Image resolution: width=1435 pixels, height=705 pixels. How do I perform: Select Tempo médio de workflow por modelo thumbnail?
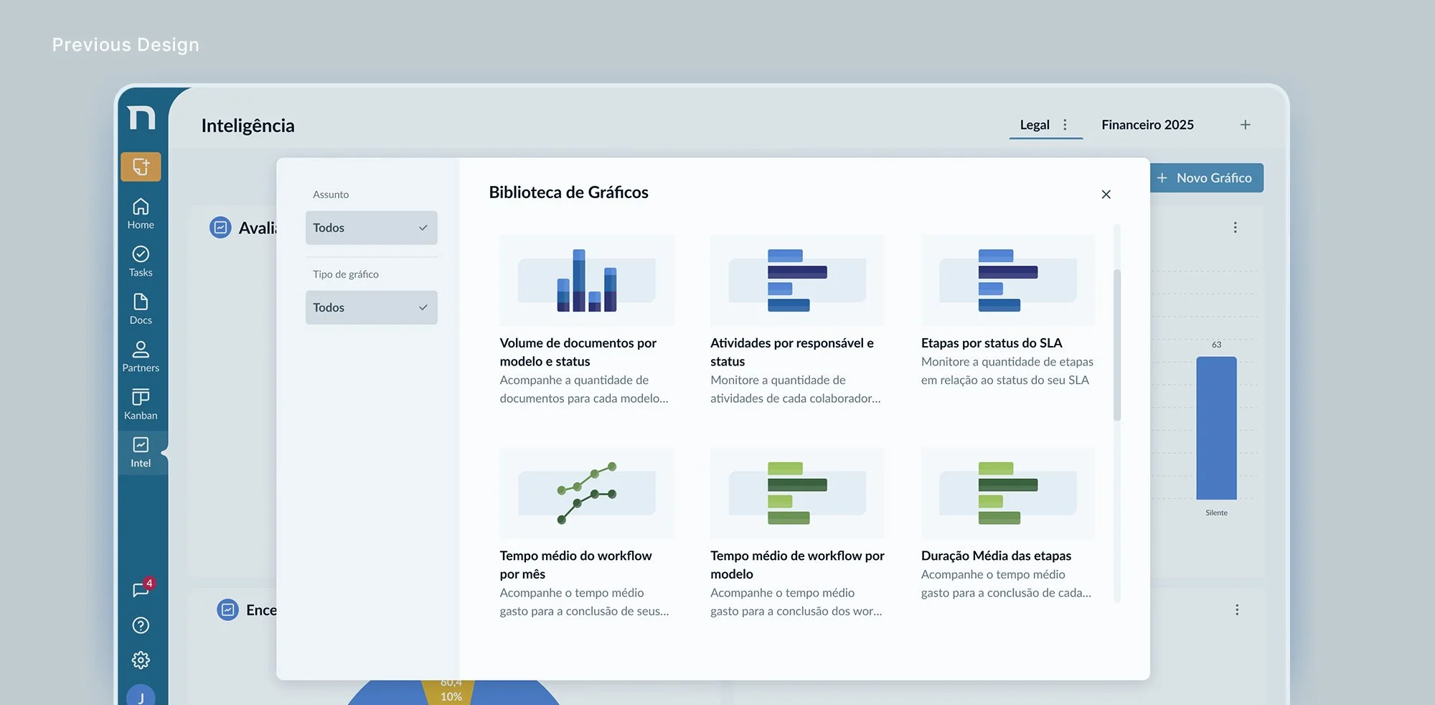pos(797,493)
